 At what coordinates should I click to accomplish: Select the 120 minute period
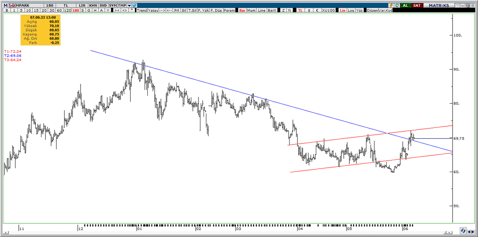pyautogui.click(x=68, y=10)
